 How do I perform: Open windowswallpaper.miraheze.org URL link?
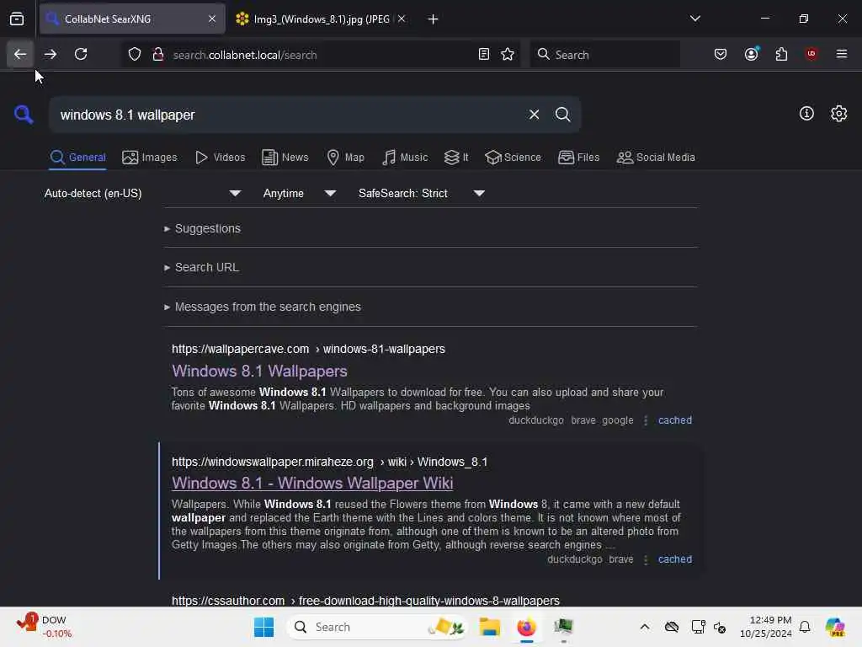(x=329, y=463)
